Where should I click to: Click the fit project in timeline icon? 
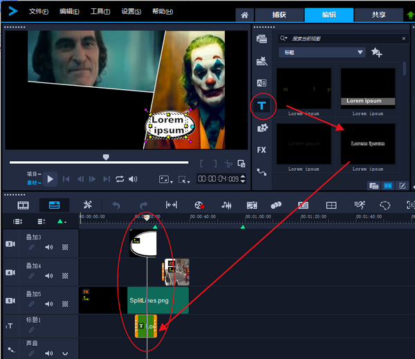pyautogui.click(x=172, y=205)
